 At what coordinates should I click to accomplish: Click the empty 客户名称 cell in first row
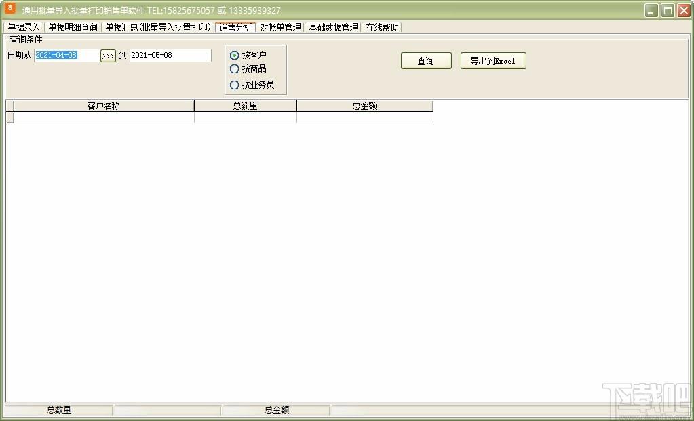pos(104,117)
